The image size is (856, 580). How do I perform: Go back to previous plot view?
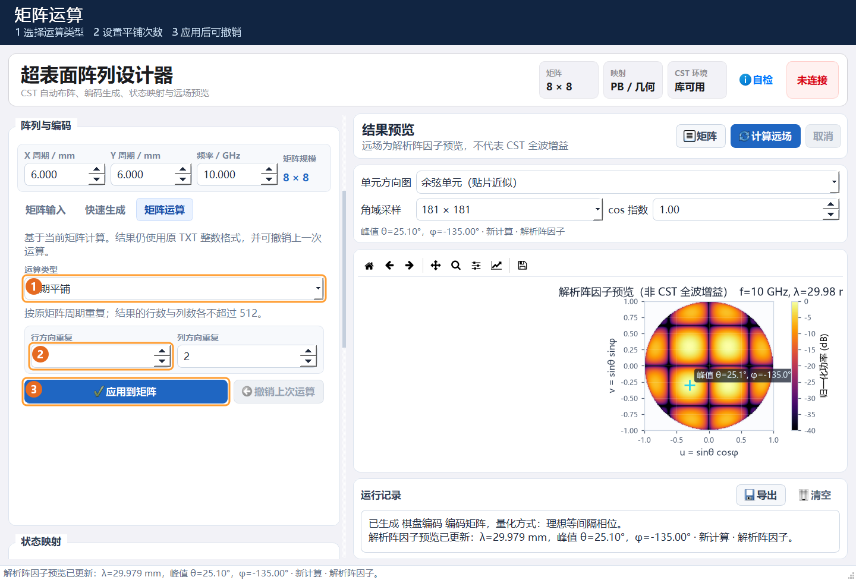389,266
